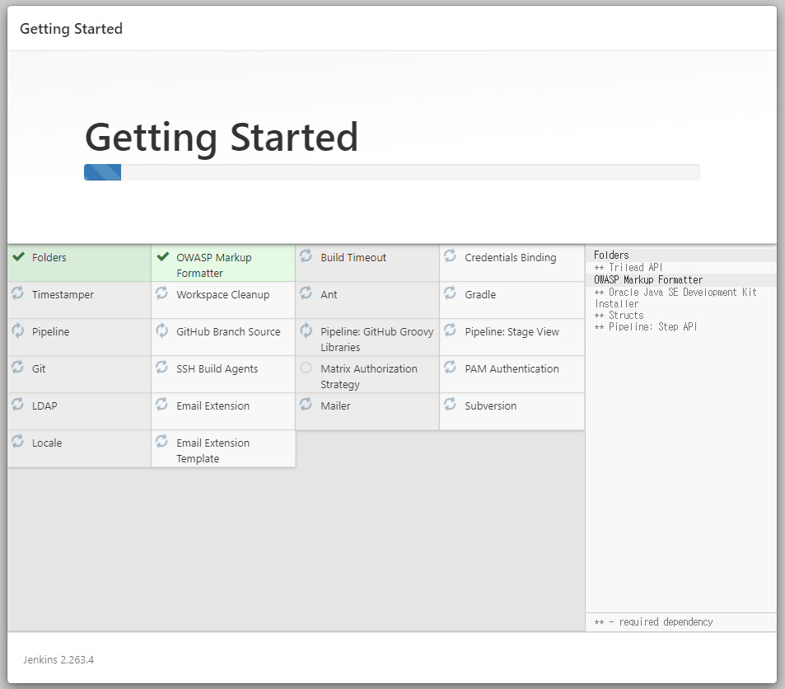785x689 pixels.
Task: Click the Jenkins 2.263.4 version text
Action: [x=58, y=659]
